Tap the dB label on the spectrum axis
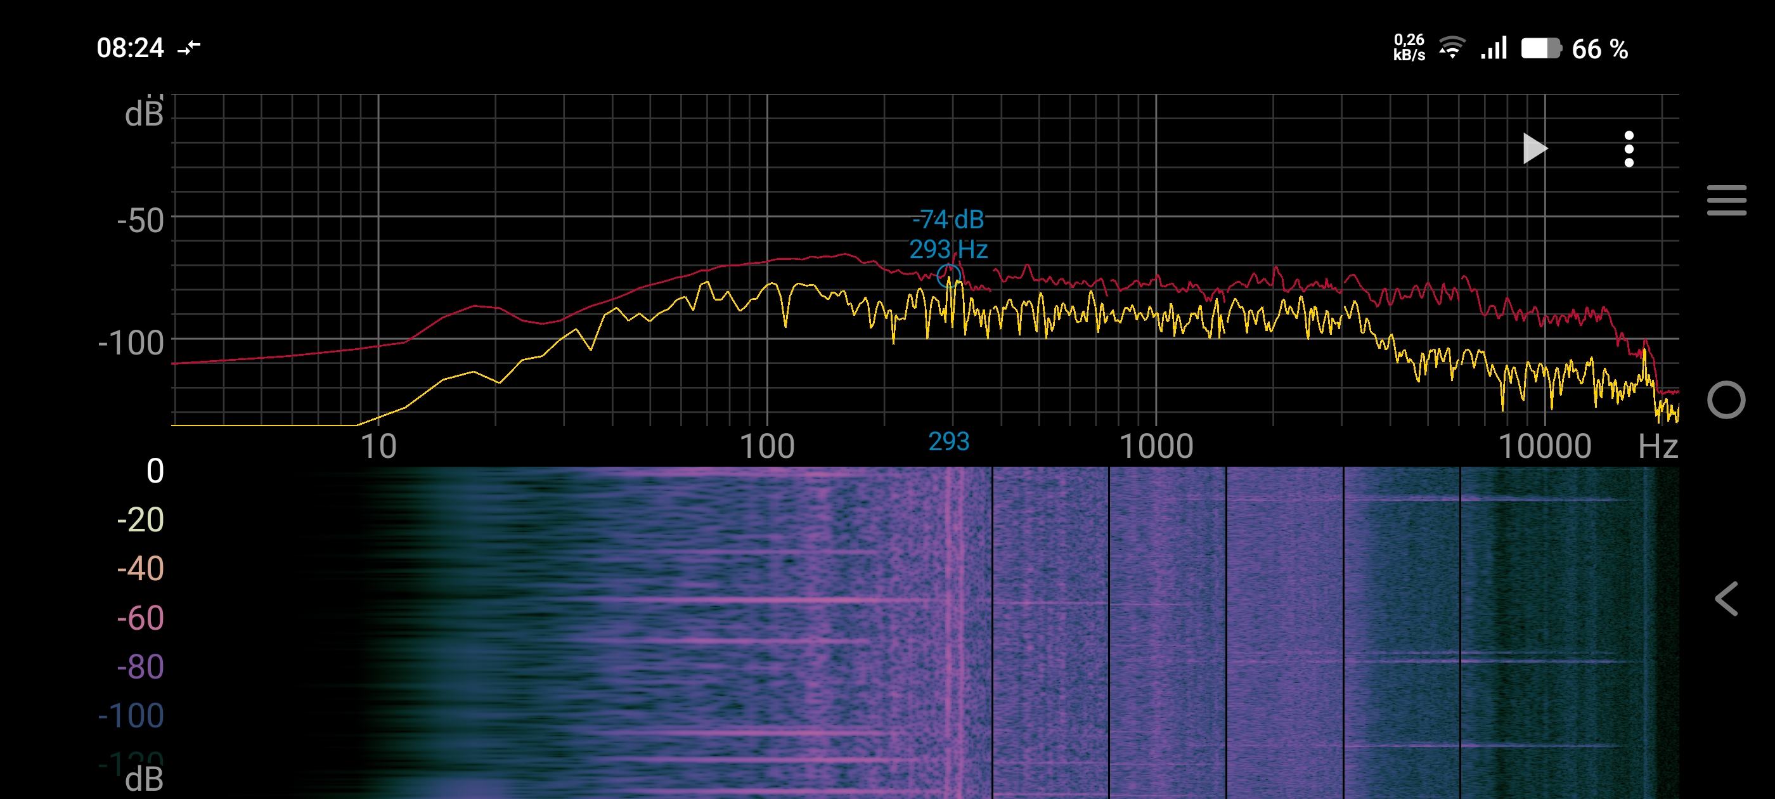Image resolution: width=1775 pixels, height=799 pixels. click(144, 114)
